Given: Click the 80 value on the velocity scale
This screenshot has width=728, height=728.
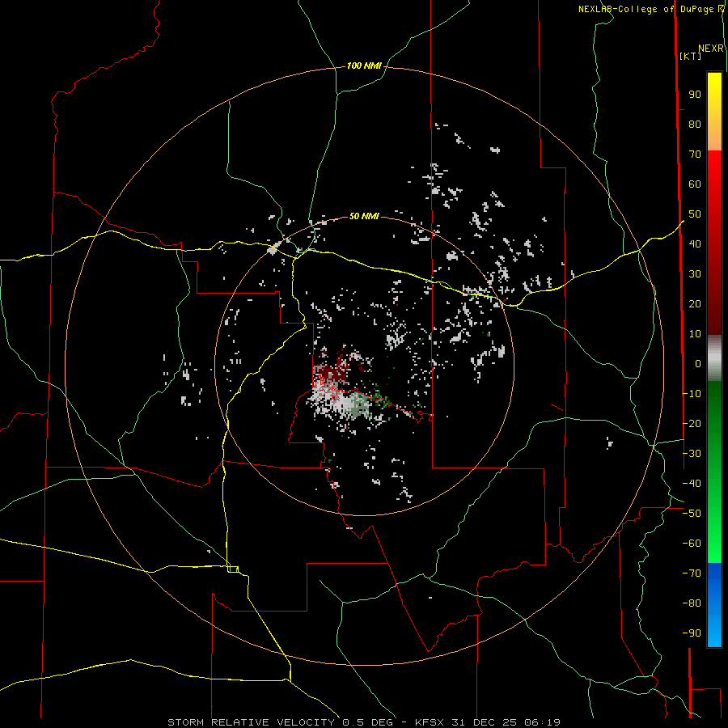Looking at the screenshot, I should point(695,124).
